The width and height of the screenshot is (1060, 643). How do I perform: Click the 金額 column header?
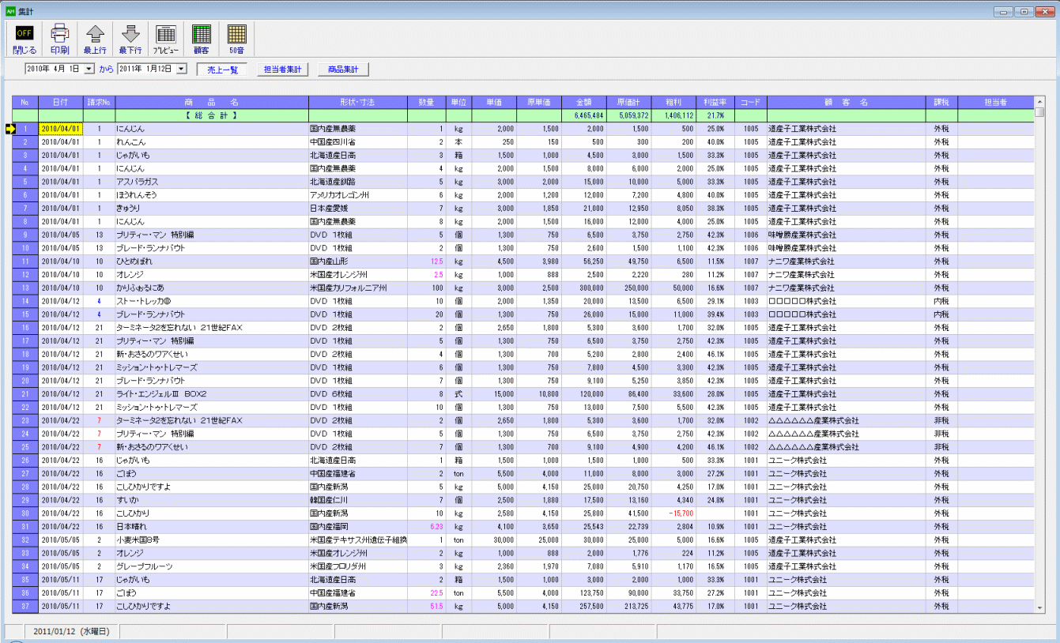[584, 102]
